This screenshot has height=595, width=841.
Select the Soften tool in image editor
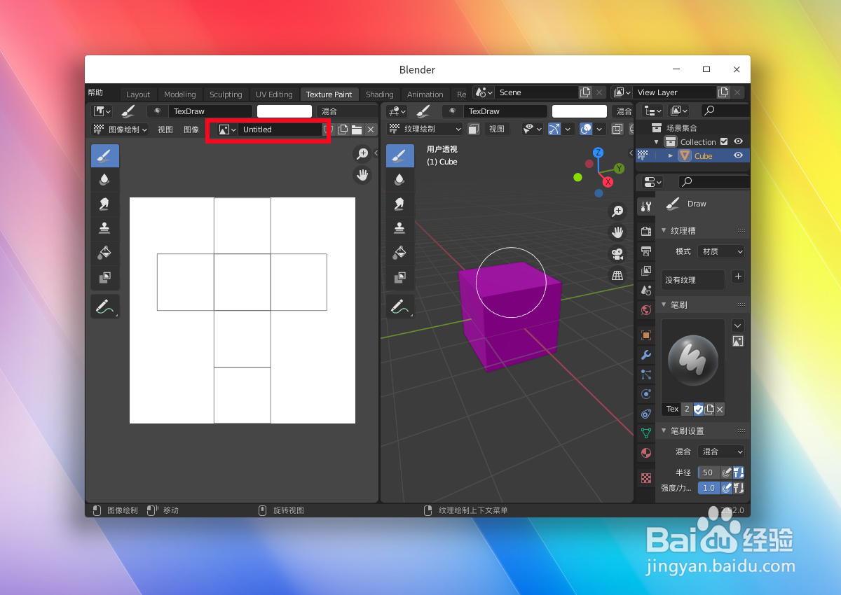[x=104, y=179]
